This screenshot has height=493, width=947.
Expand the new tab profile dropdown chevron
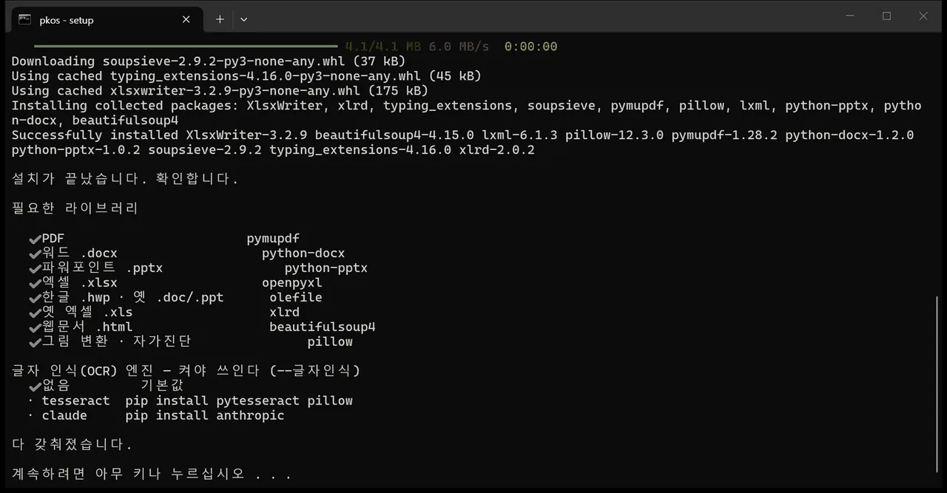tap(243, 19)
